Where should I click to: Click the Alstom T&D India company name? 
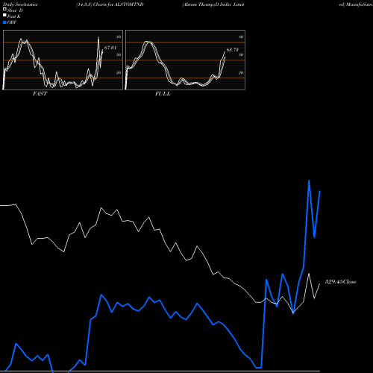213,4
